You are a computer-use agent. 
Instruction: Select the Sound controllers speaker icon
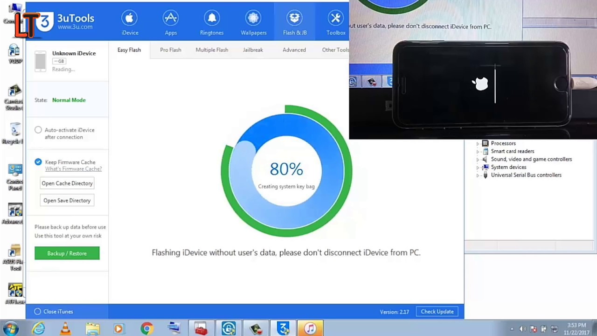[x=486, y=159]
